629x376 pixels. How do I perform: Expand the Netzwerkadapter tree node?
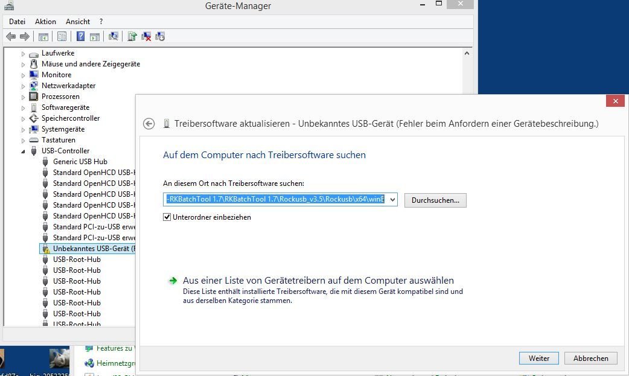click(24, 86)
